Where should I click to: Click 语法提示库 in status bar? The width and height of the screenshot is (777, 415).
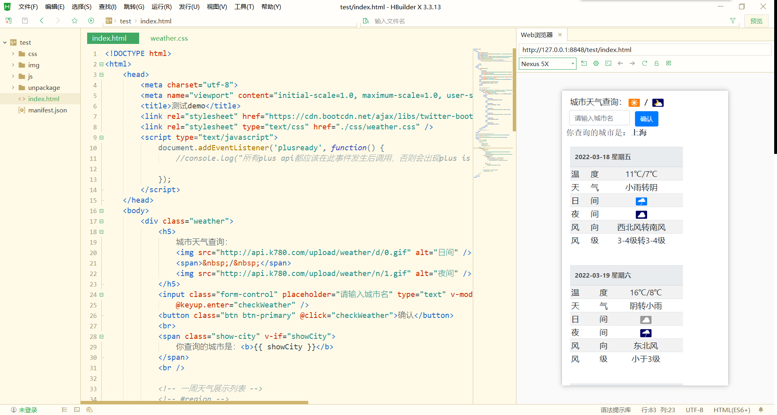(616, 409)
